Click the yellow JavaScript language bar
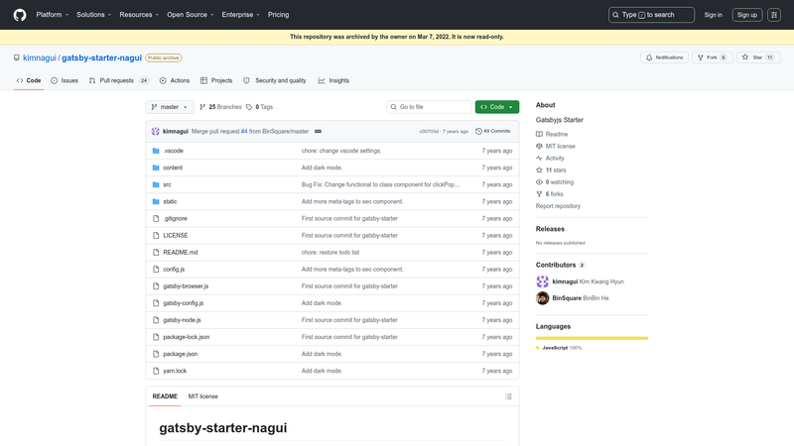794x446 pixels. click(592, 338)
